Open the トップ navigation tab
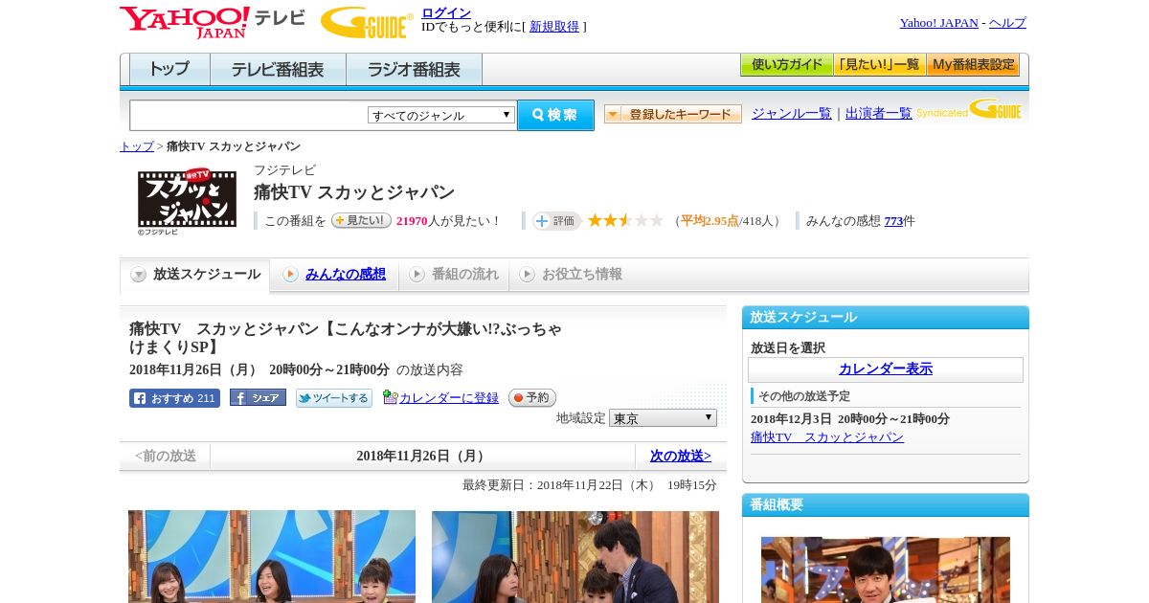This screenshot has width=1149, height=603. 169,69
